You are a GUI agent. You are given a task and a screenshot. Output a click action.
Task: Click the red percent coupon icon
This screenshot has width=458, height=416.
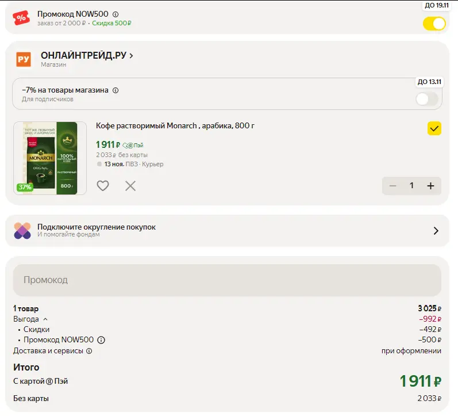coord(21,18)
